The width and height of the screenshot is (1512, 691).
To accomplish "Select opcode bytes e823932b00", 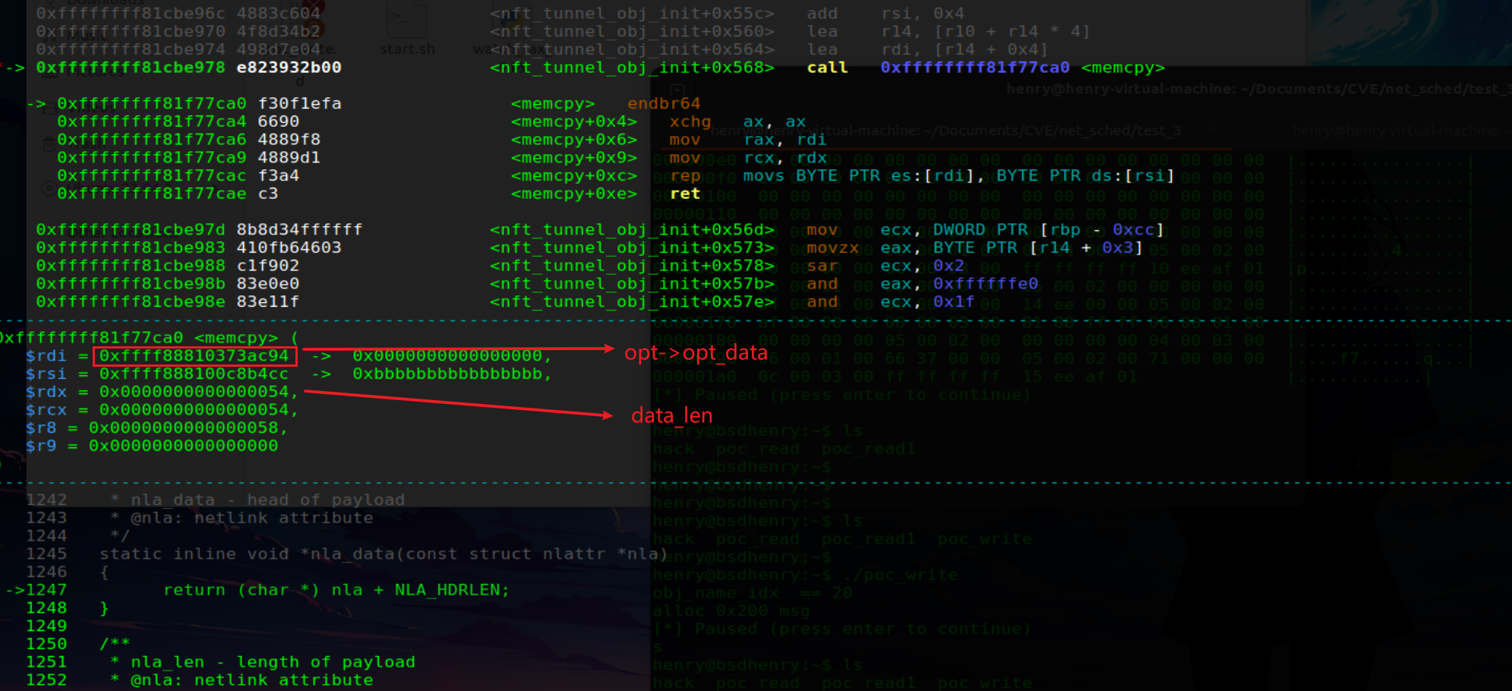I will coord(289,68).
